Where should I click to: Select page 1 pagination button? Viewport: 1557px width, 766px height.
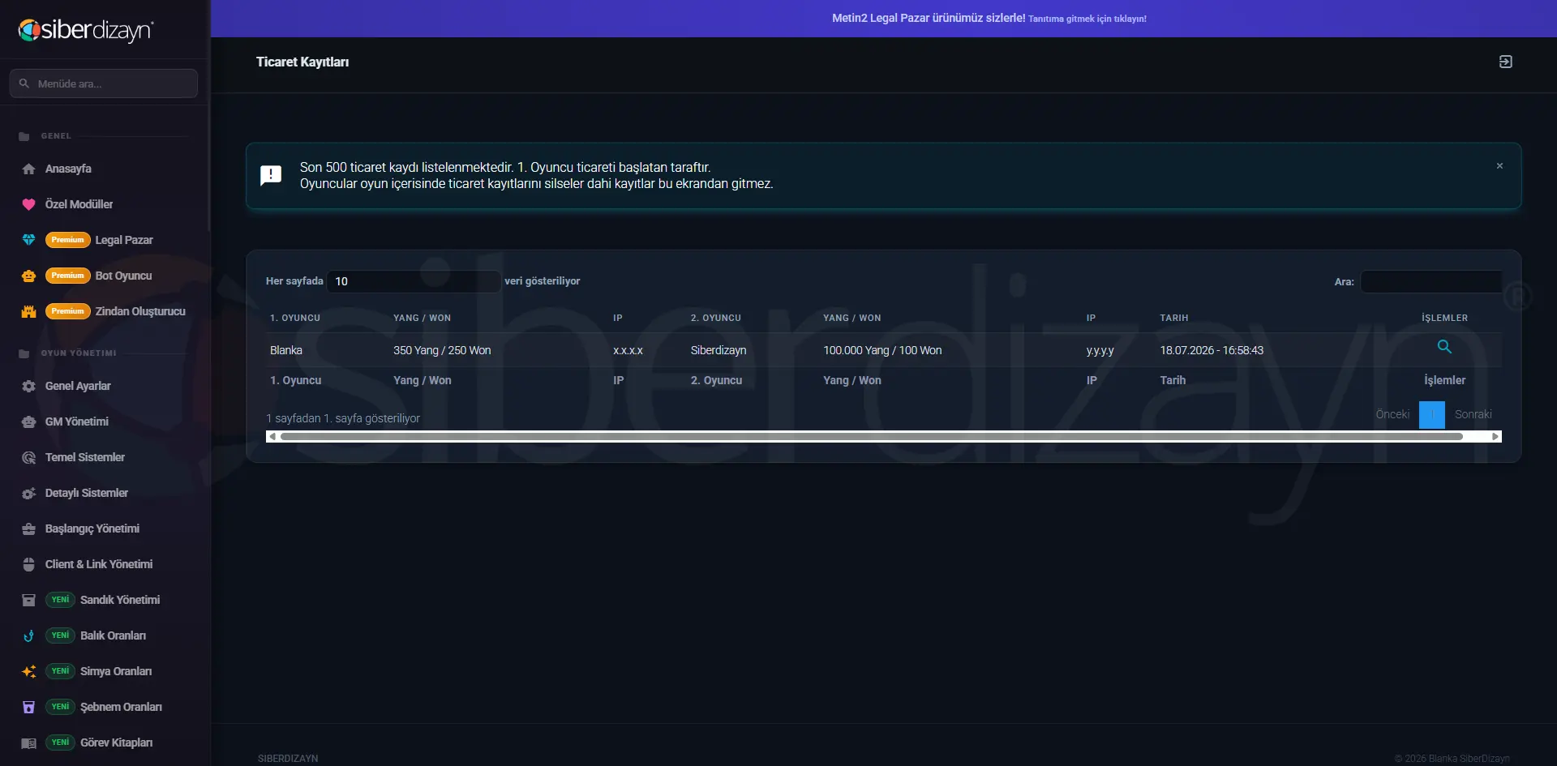point(1432,414)
